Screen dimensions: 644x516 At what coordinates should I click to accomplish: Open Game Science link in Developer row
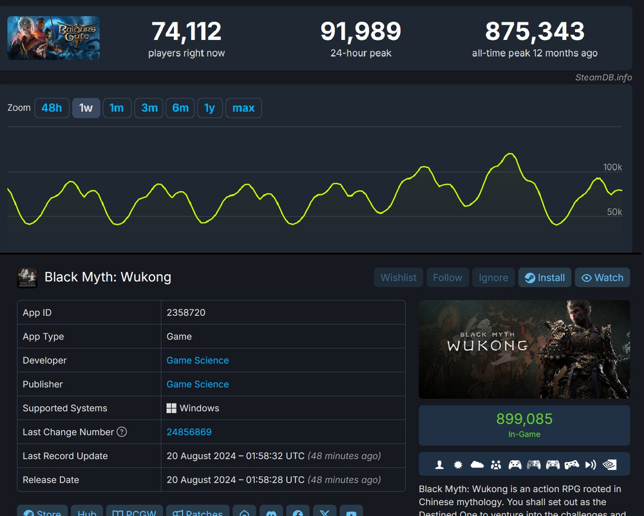pos(198,360)
